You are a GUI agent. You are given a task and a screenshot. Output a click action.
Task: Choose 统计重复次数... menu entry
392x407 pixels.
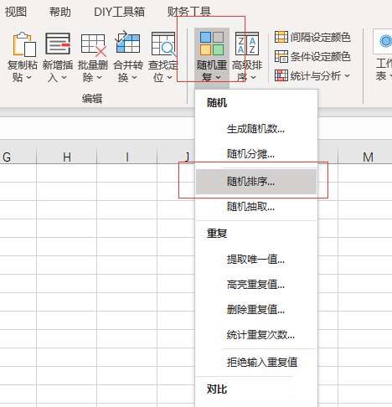click(x=256, y=335)
